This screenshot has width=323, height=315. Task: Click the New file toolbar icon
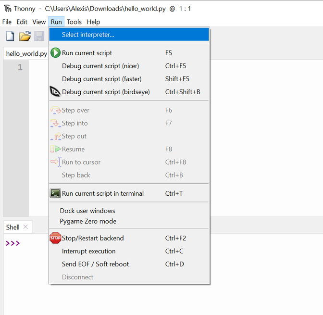click(10, 36)
